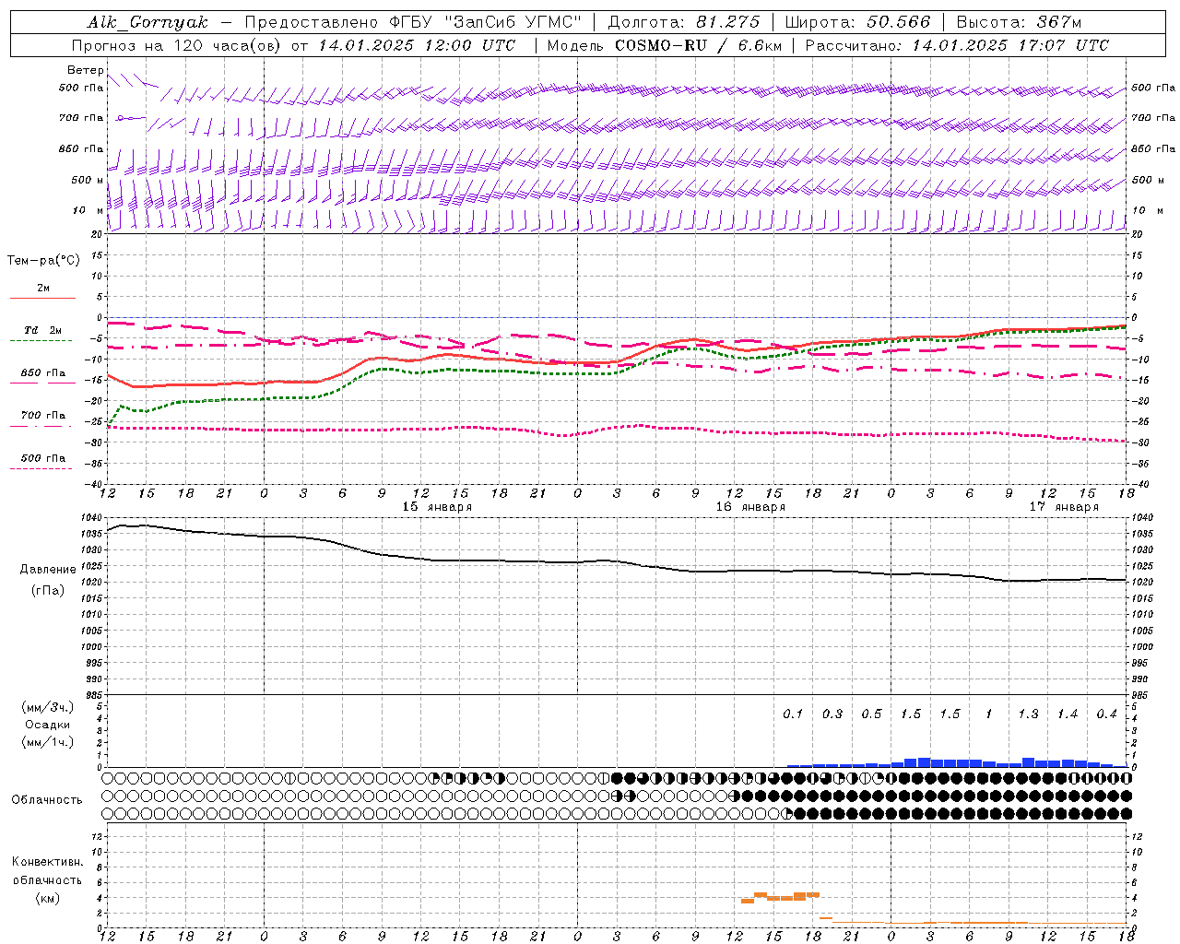Click the computed time "14.01.2025 17:07 UTC"
1180x944 pixels.
(1010, 45)
